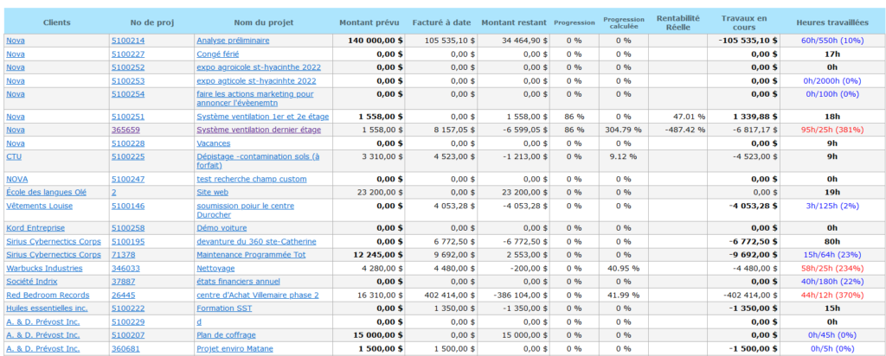This screenshot has width=886, height=356.
Task: Open Vêtements Louise client link
Action: pos(40,206)
